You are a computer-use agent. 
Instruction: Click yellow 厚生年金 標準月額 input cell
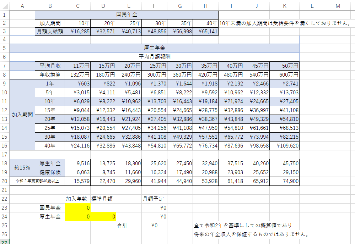click(x=103, y=216)
